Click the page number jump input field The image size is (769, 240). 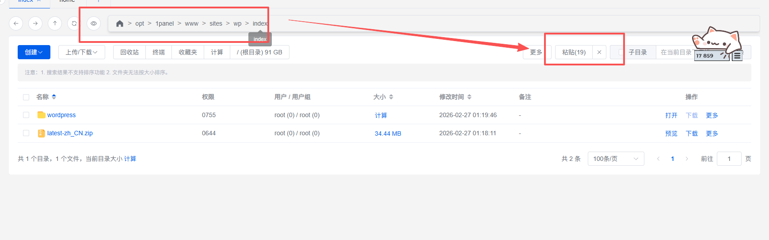[x=729, y=159]
